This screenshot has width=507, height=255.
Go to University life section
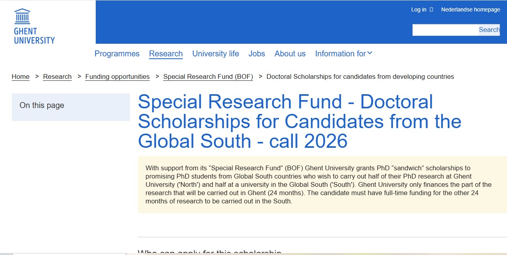pyautogui.click(x=215, y=54)
